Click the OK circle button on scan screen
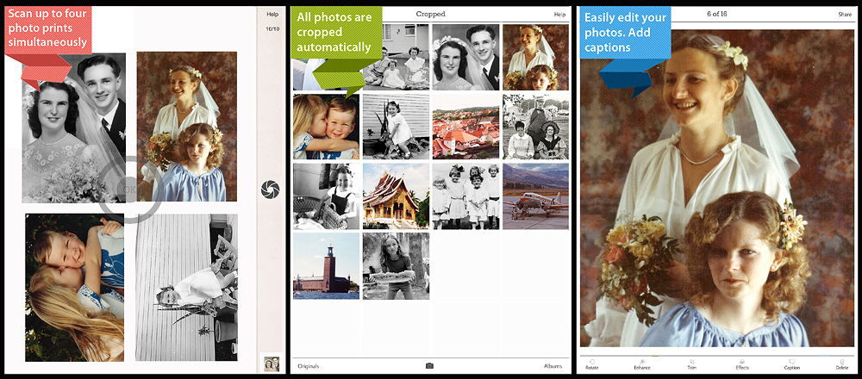 click(x=130, y=190)
